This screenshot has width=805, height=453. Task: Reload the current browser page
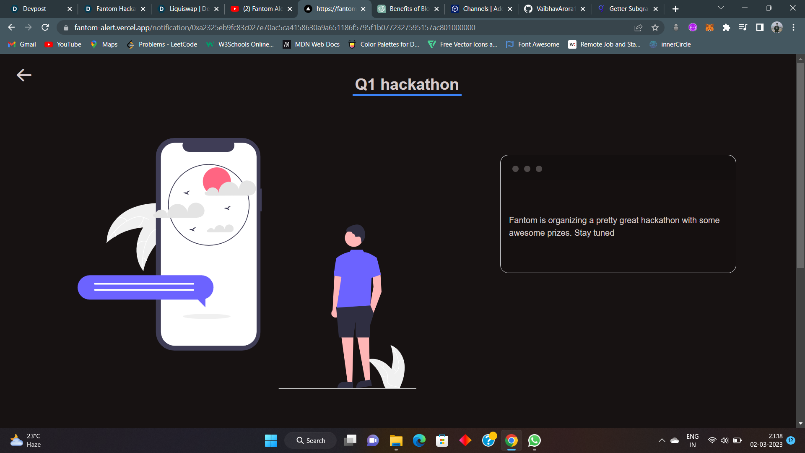pyautogui.click(x=45, y=28)
